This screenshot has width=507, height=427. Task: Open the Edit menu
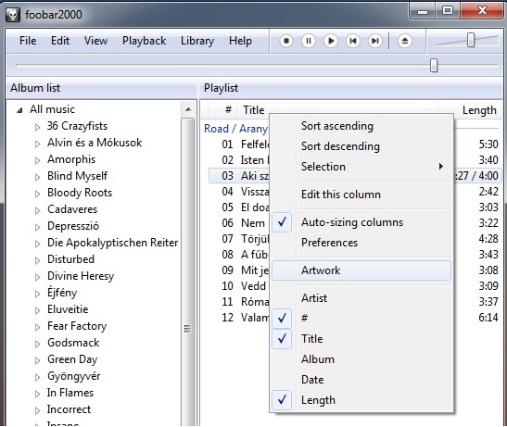(60, 41)
